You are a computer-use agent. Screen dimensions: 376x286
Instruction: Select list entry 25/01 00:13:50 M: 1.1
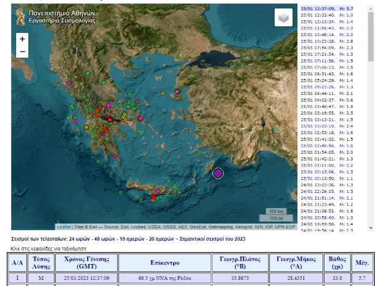[327, 179]
